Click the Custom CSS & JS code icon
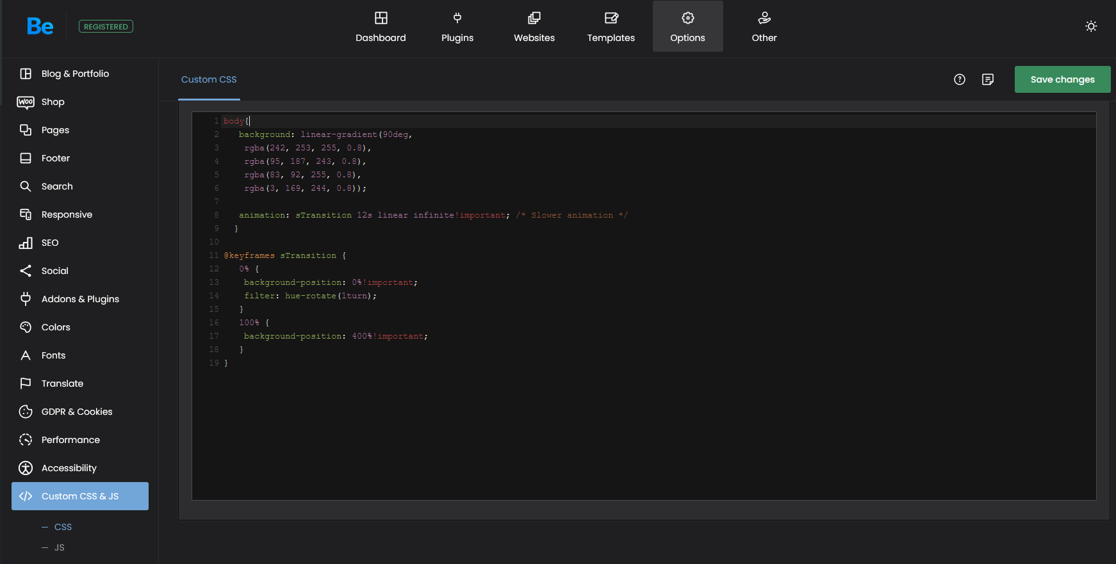Screen dimensions: 1116x564 tap(26, 496)
